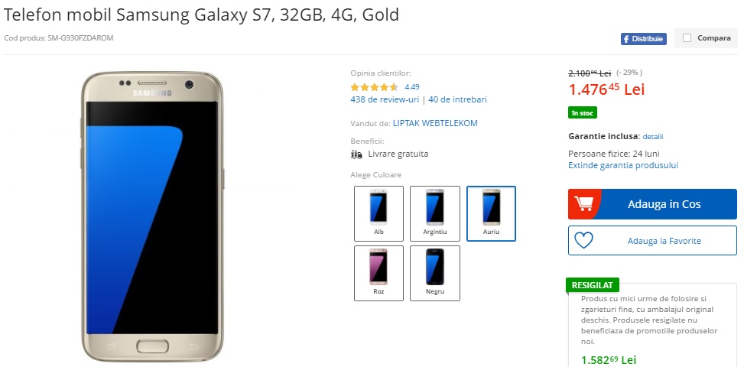Click the Adauga in Cos button
Screen dimensions: 744x367
click(652, 204)
